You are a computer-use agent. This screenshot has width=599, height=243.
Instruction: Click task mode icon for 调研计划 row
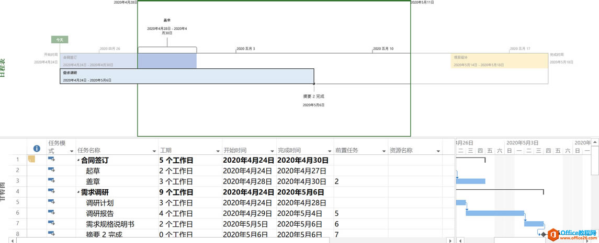click(x=51, y=202)
